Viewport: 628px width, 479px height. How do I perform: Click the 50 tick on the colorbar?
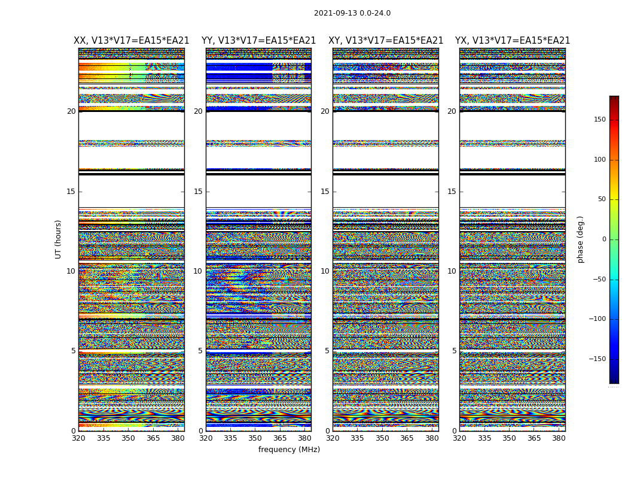pyautogui.click(x=602, y=199)
